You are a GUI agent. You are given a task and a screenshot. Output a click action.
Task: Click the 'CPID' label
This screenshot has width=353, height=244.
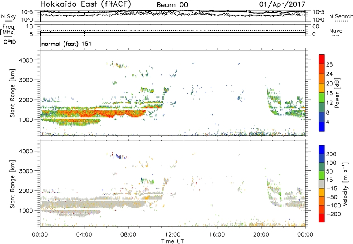click(10, 42)
